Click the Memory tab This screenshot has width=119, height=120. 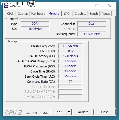(54, 13)
